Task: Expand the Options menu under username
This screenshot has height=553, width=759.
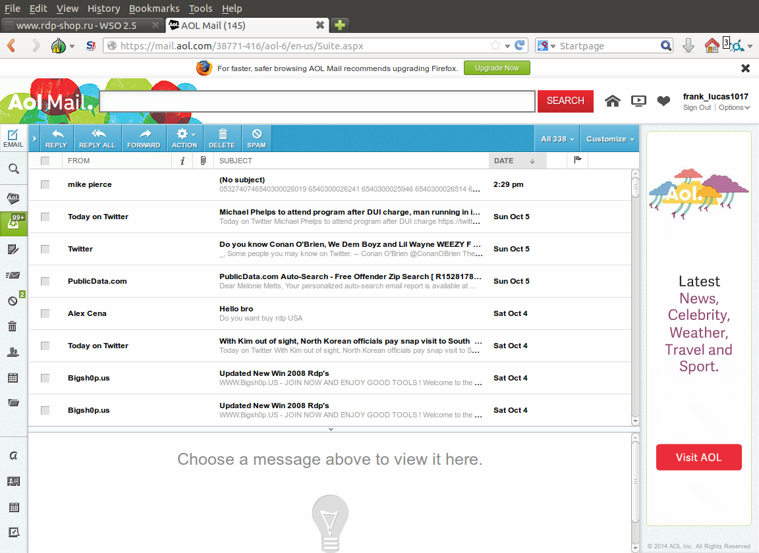Action: click(734, 107)
